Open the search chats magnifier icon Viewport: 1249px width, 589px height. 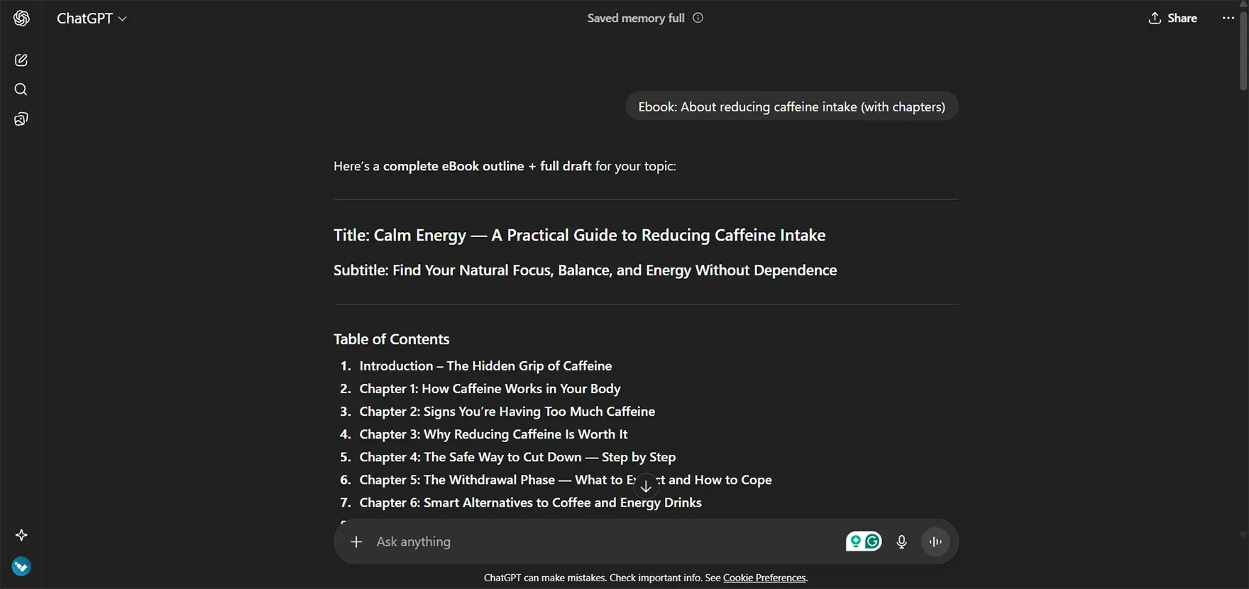click(21, 89)
